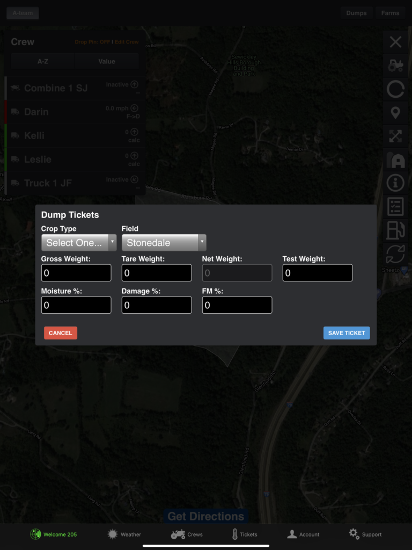Open the Field dropdown showing Stonedale
The width and height of the screenshot is (412, 550).
(164, 243)
